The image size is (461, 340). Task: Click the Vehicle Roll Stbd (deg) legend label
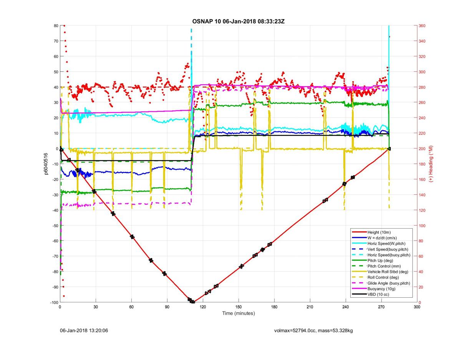(388, 272)
